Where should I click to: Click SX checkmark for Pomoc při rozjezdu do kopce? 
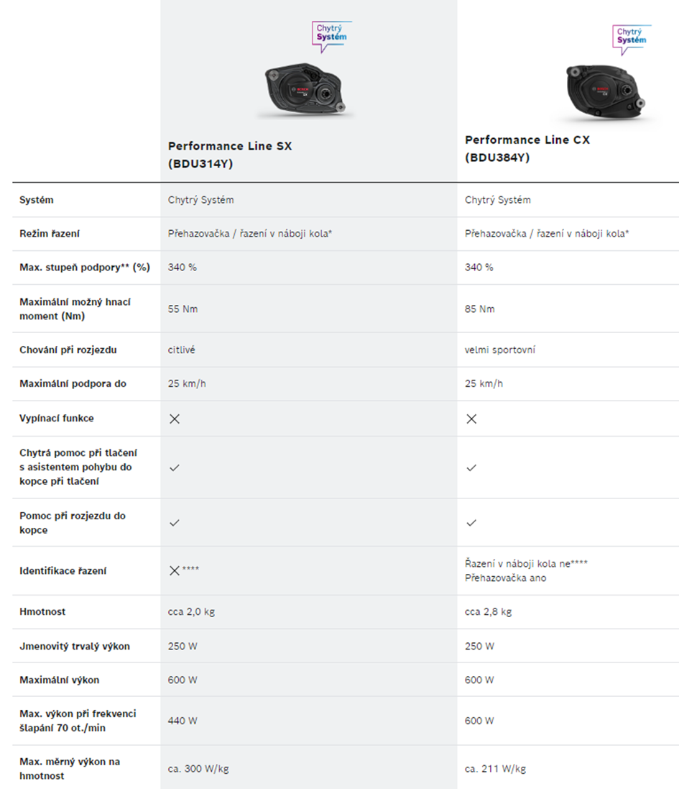tap(175, 523)
